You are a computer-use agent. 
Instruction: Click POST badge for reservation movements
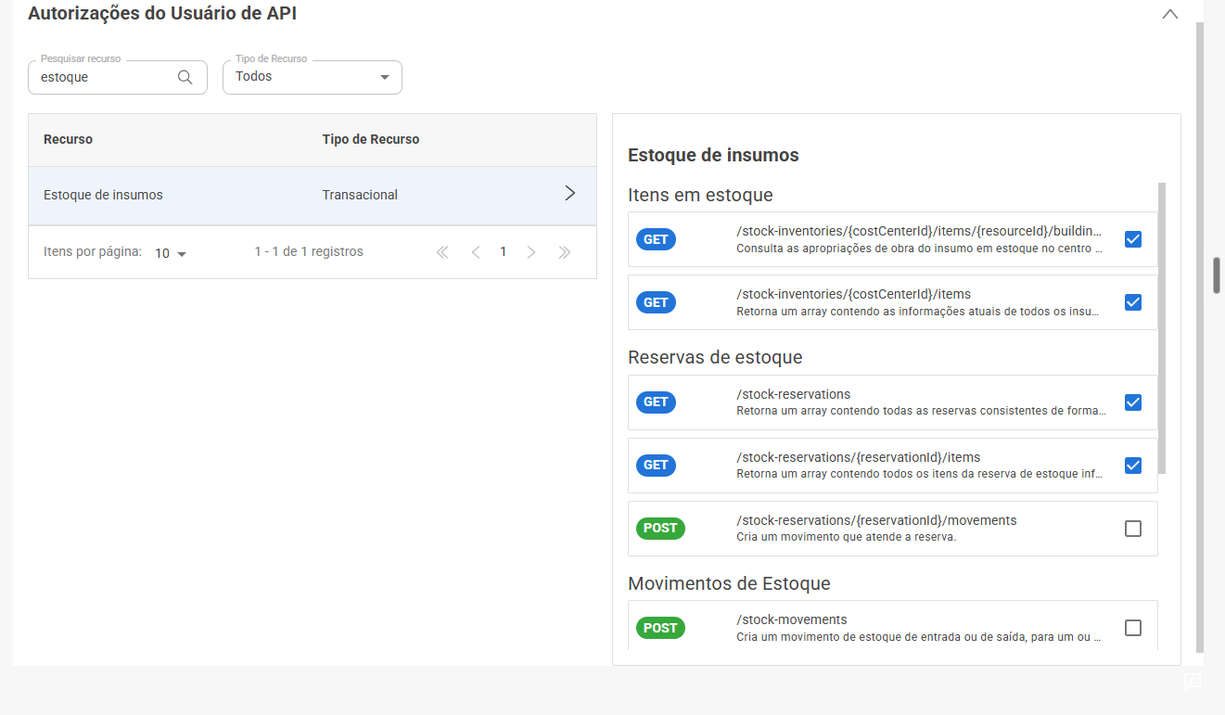coord(660,529)
